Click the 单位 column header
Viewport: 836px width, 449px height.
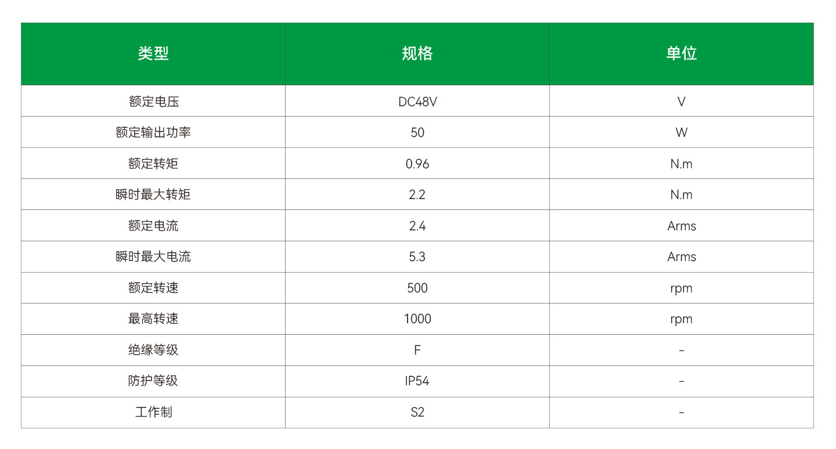pyautogui.click(x=681, y=54)
